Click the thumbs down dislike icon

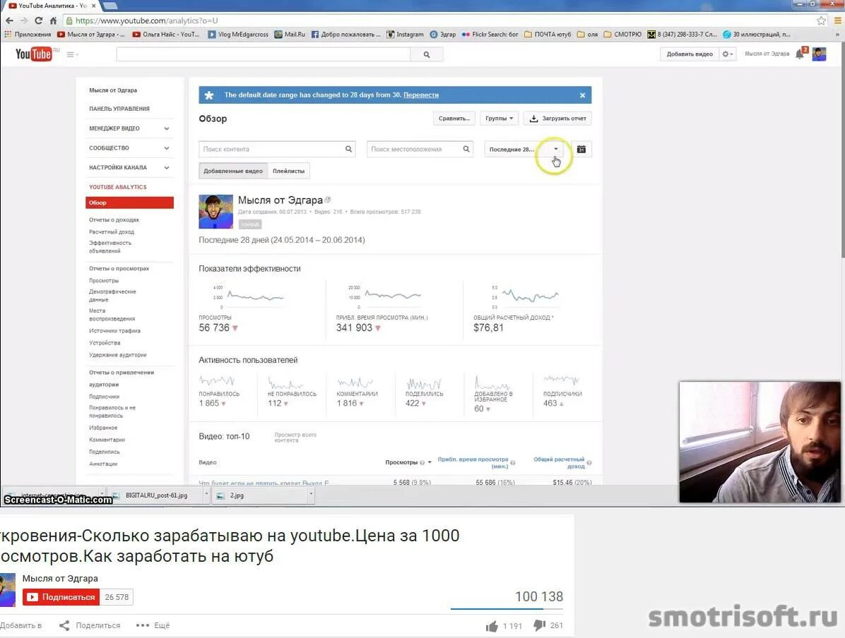point(539,625)
